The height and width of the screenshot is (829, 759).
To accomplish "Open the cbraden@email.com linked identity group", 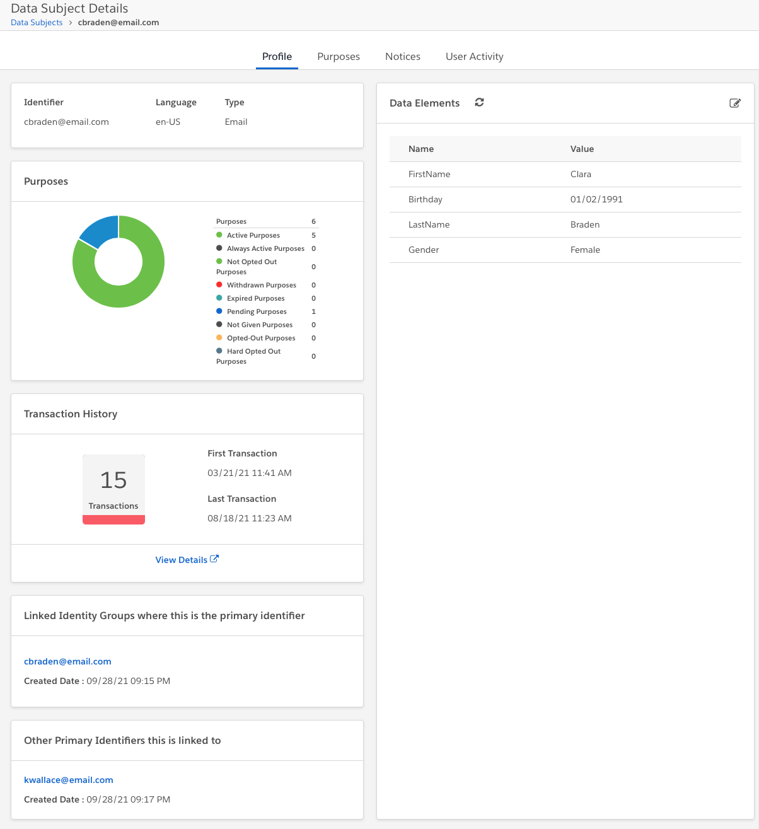I will point(67,661).
